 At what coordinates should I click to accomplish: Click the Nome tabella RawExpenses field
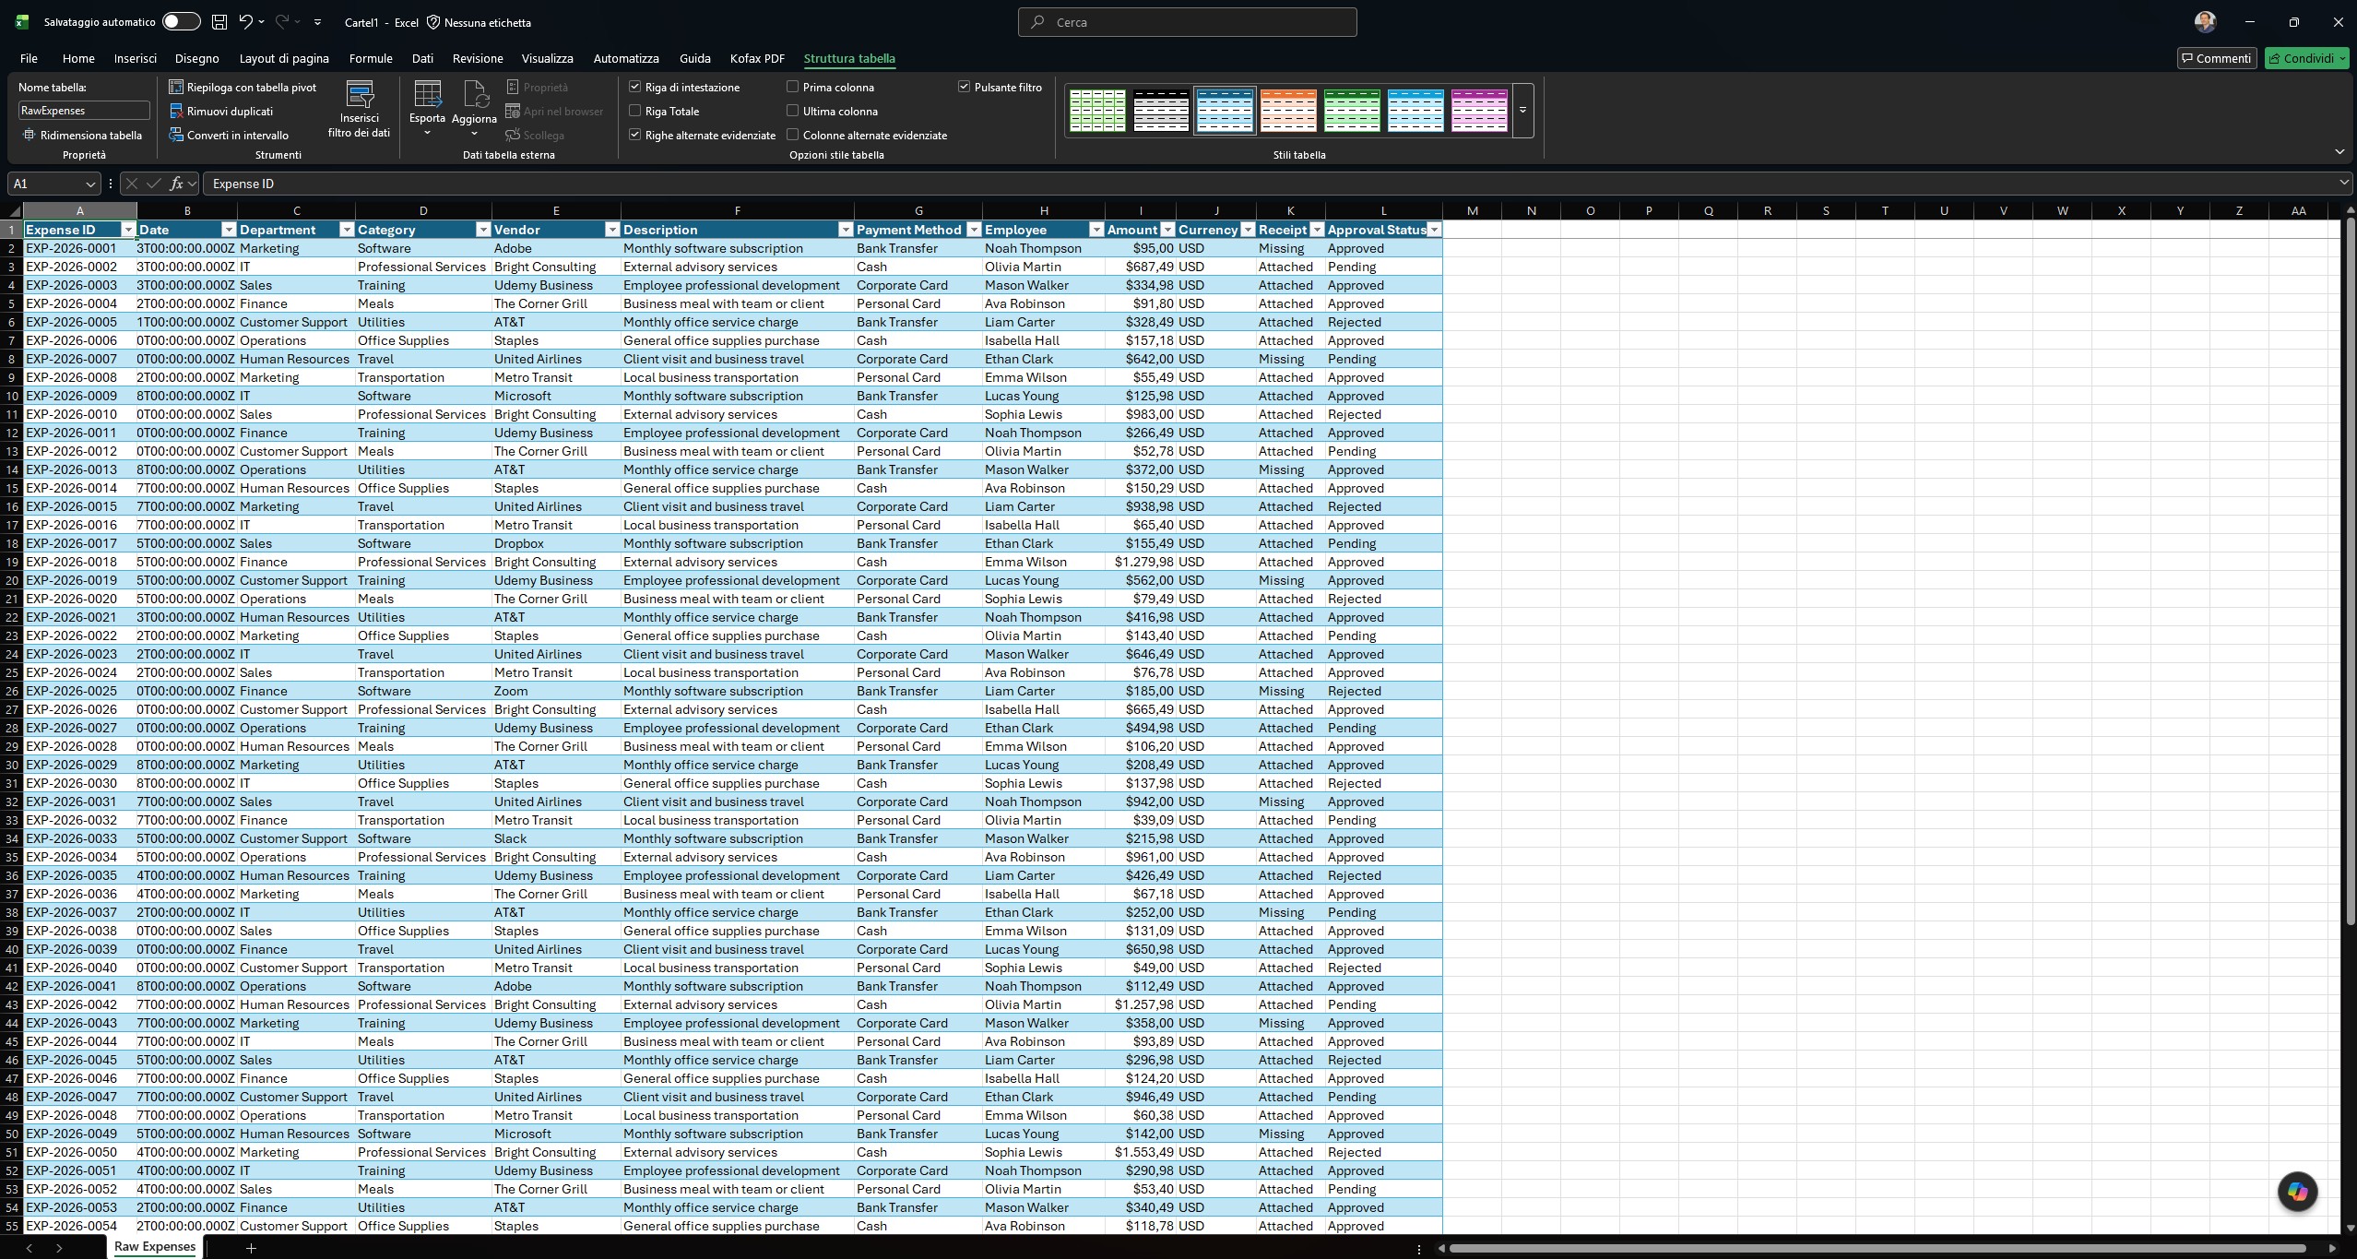click(83, 111)
